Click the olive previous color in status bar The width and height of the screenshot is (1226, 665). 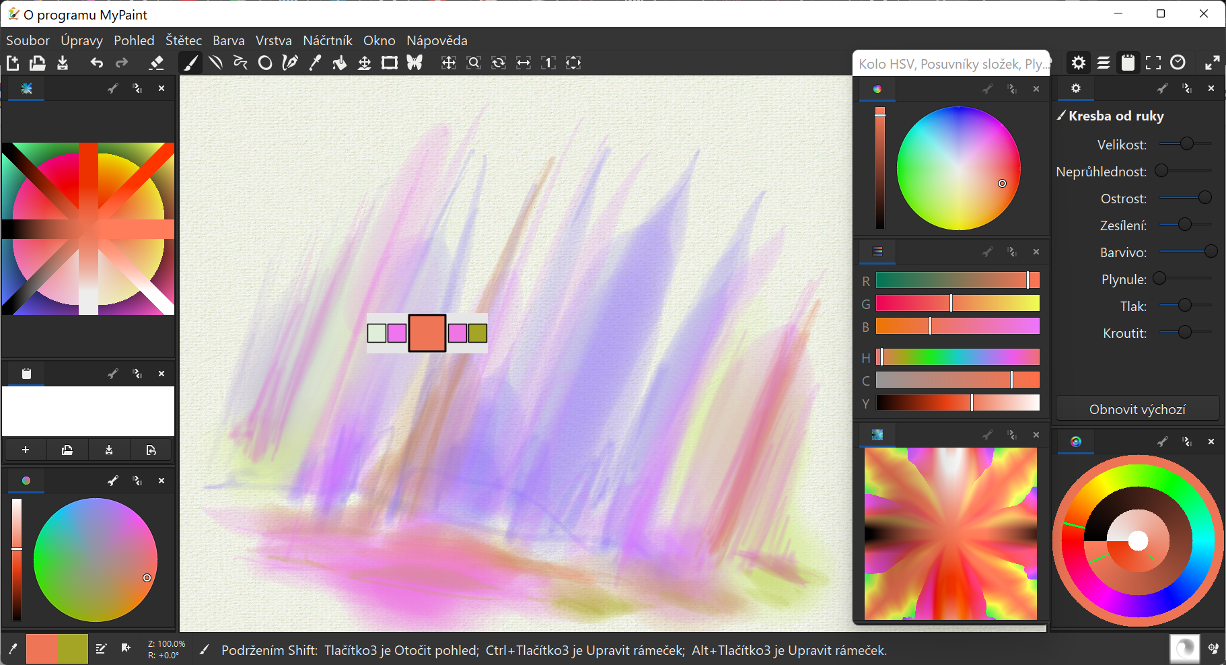point(73,649)
